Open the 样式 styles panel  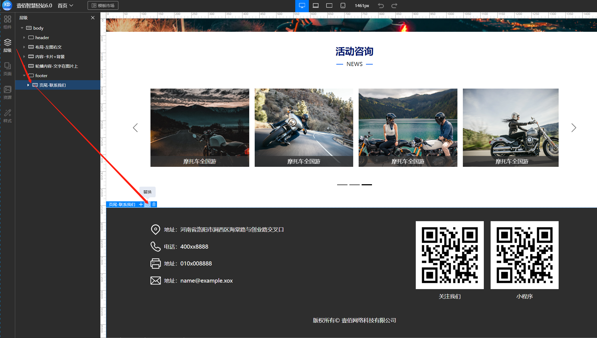click(x=7, y=116)
